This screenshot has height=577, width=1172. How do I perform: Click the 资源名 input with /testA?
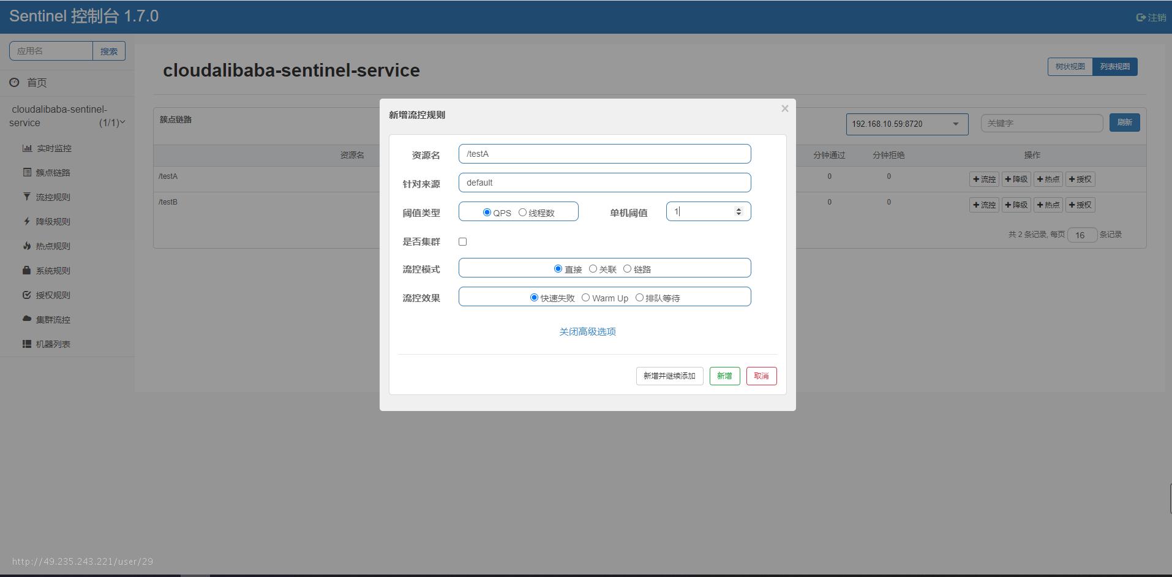pos(604,154)
